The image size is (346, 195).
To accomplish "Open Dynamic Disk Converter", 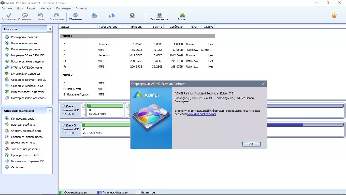I will [26, 74].
